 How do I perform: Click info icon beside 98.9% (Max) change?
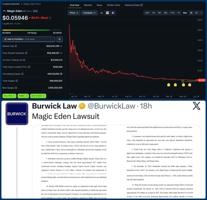click(x=50, y=18)
